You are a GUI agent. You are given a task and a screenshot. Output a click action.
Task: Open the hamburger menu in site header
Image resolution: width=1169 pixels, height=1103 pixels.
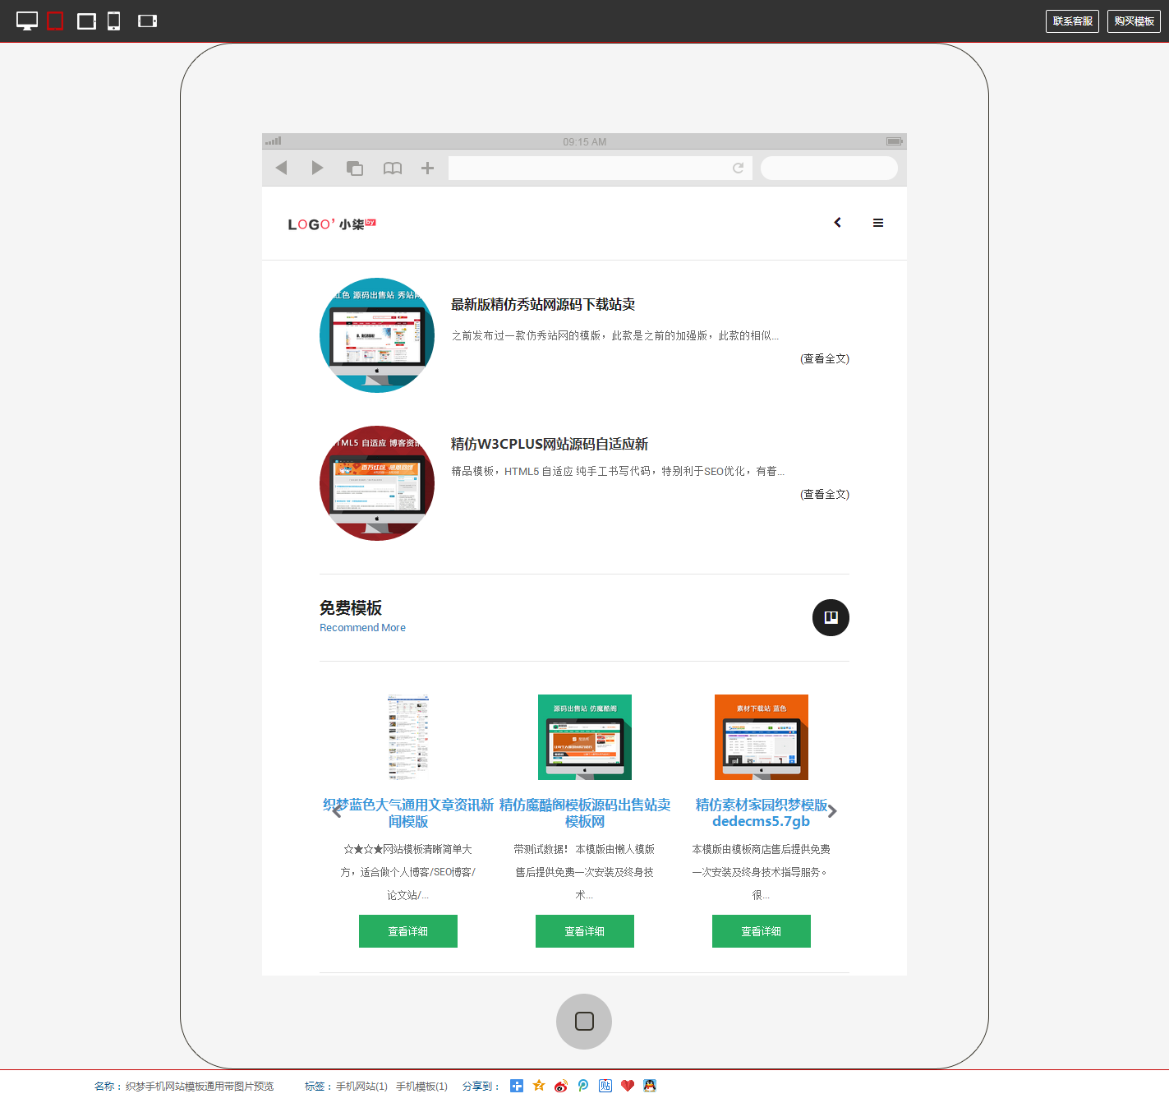pos(878,223)
